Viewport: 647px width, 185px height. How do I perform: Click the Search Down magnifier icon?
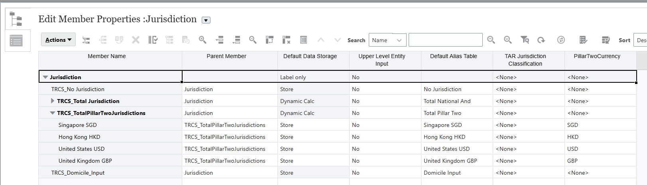pyautogui.click(x=508, y=40)
